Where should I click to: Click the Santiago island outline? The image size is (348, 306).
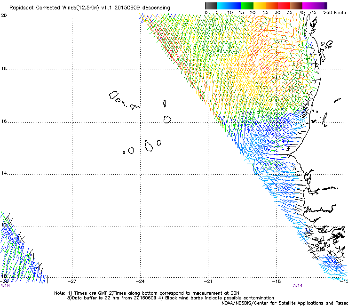[149, 146]
